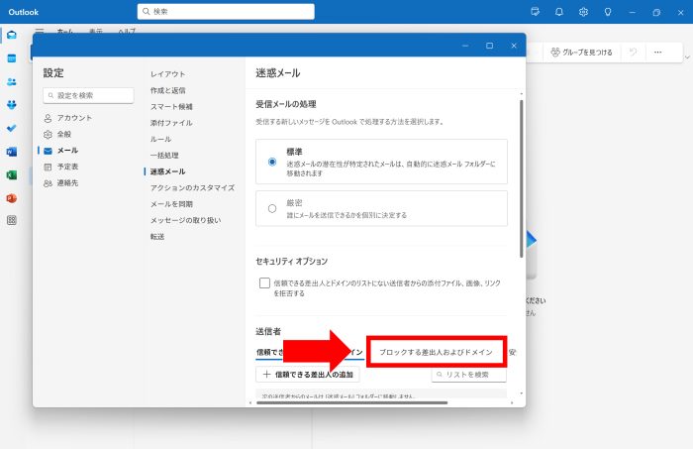Click 信頼できる差出人の追加 button
693x449 pixels.
coord(310,375)
